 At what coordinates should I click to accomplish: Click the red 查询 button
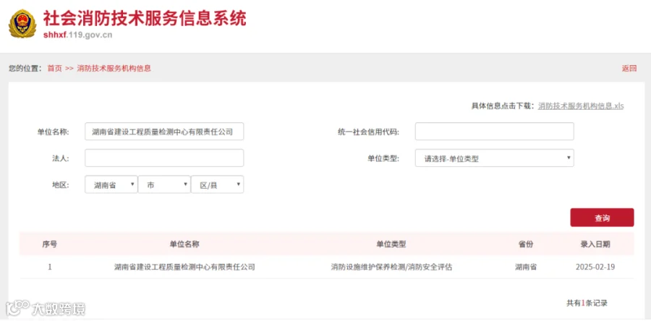(602, 218)
